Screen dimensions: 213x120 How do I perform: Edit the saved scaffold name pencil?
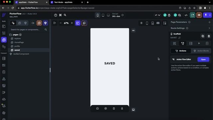tap(179, 38)
